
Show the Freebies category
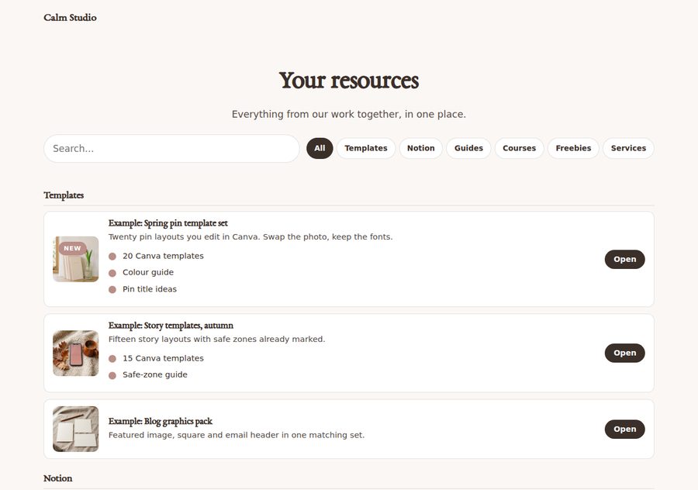[573, 148]
